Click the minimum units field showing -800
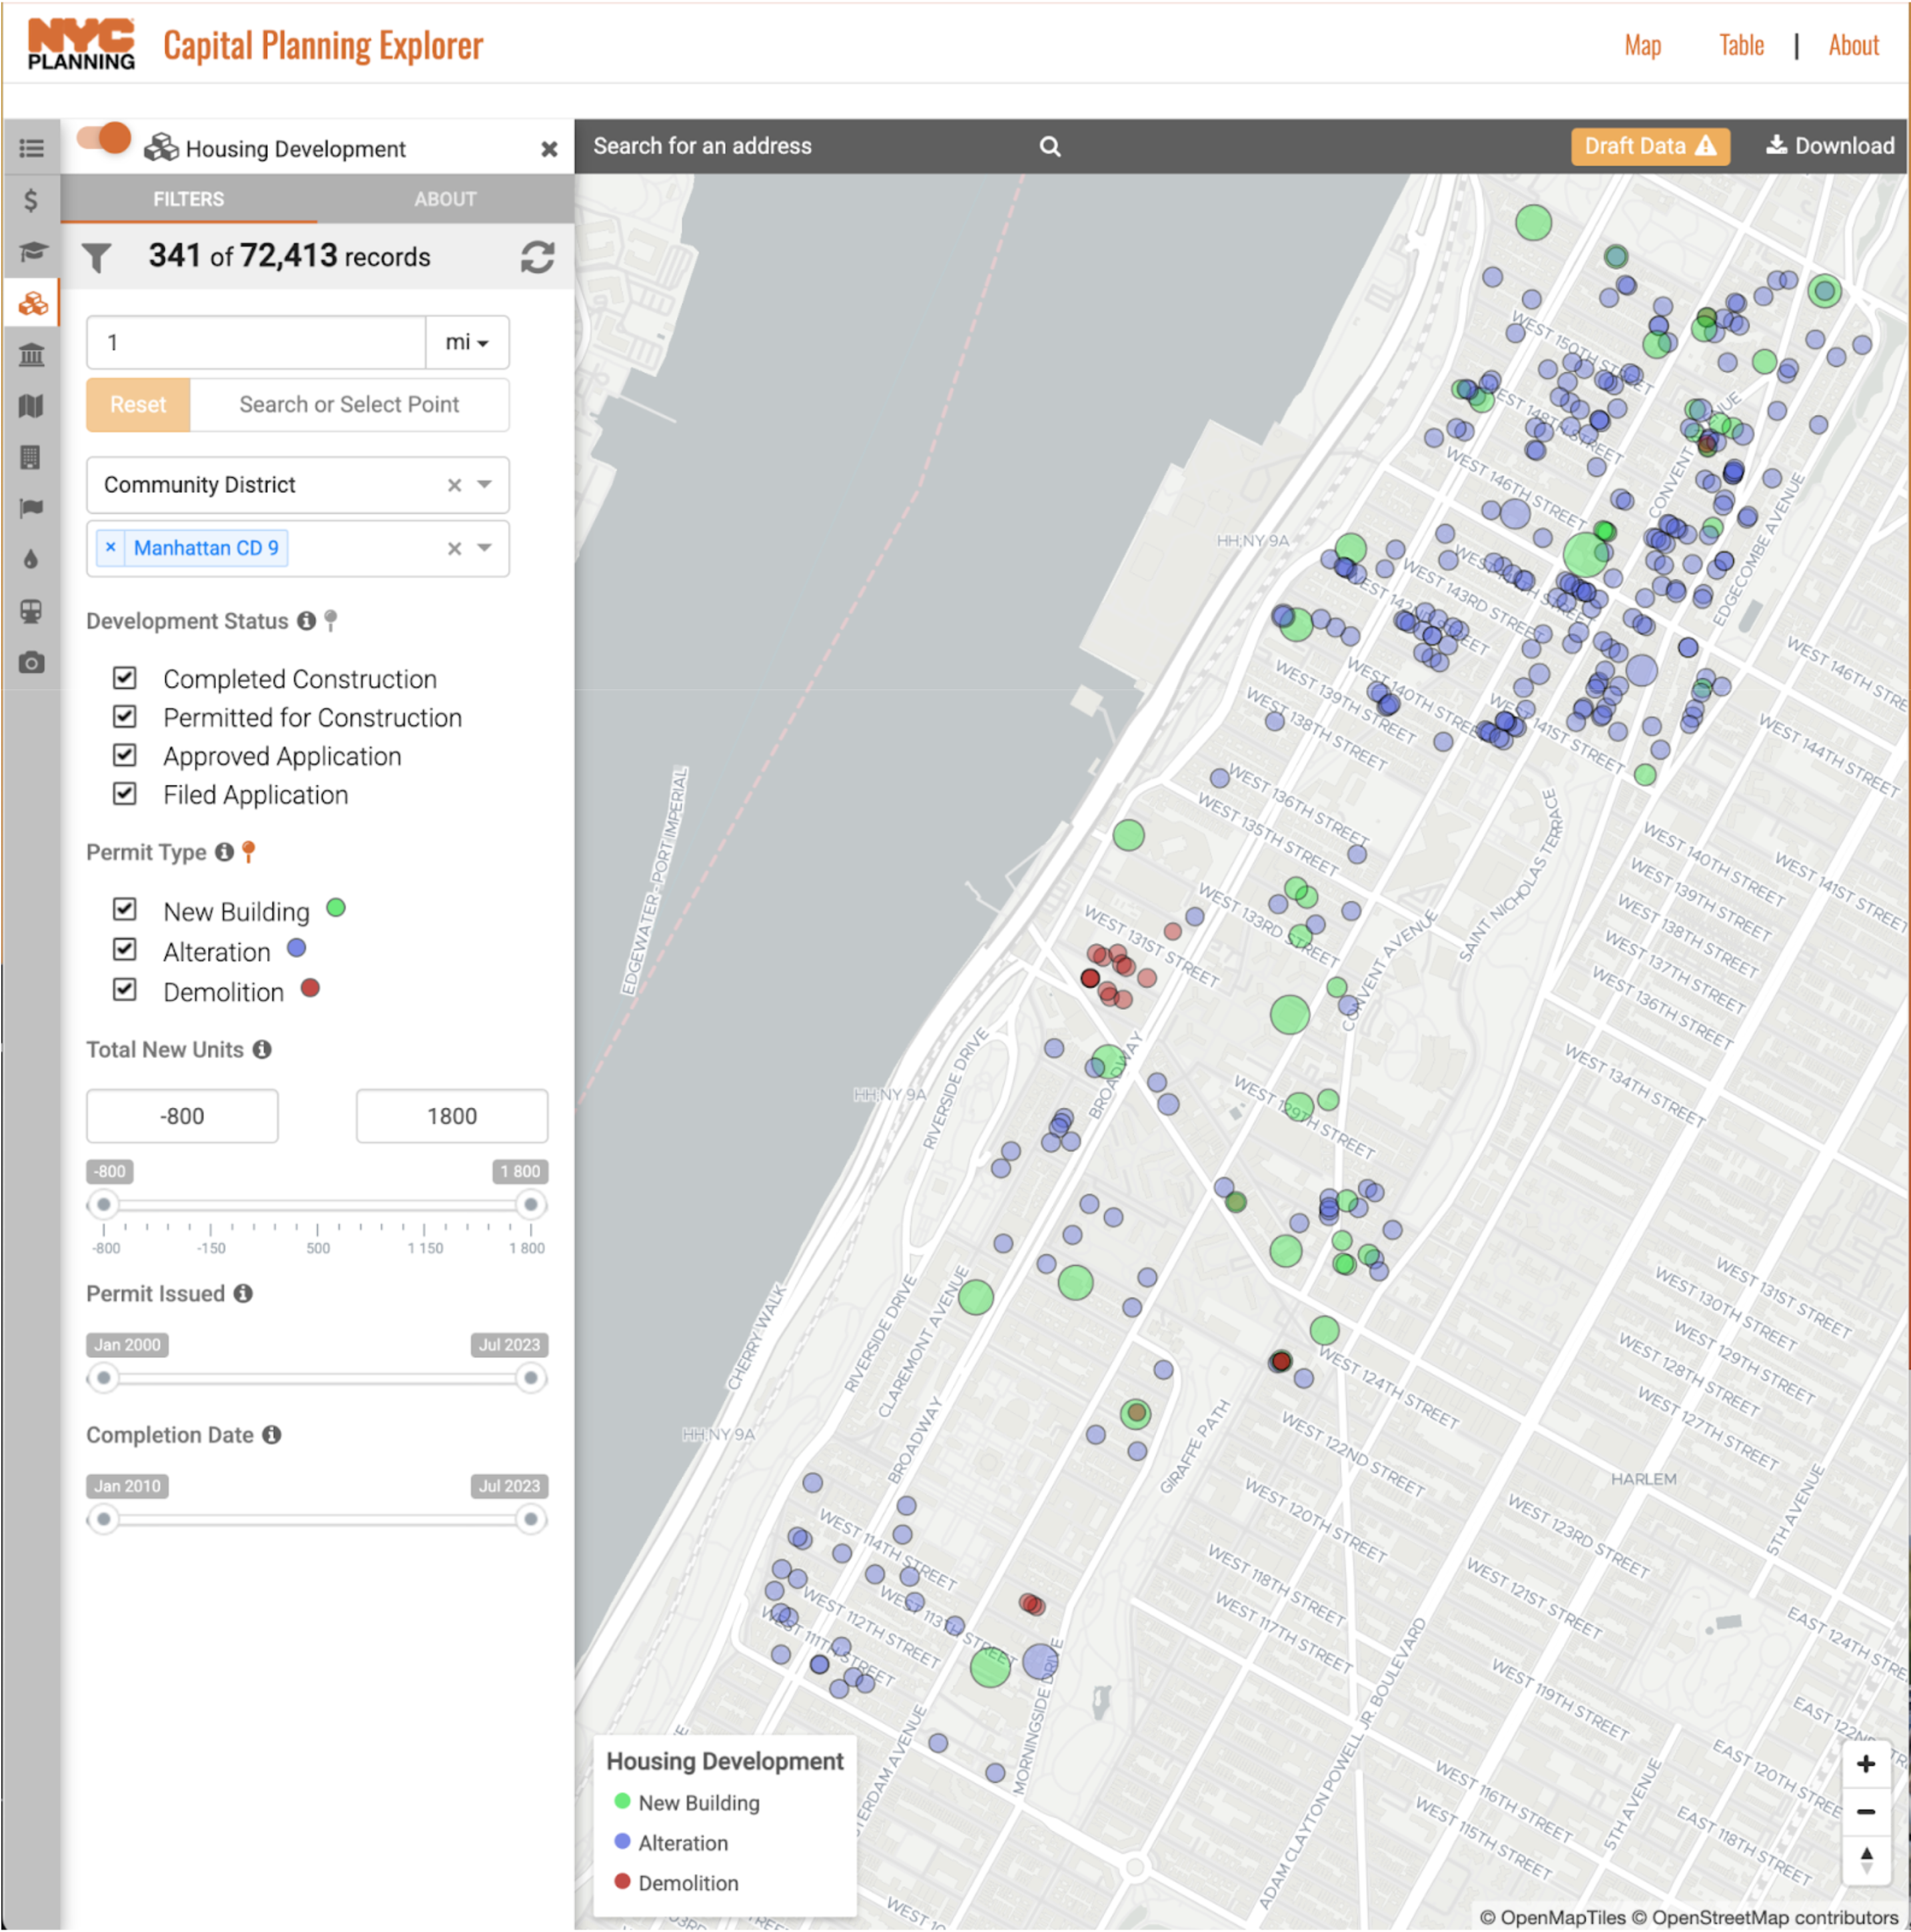This screenshot has height=1932, width=1911. pos(182,1116)
